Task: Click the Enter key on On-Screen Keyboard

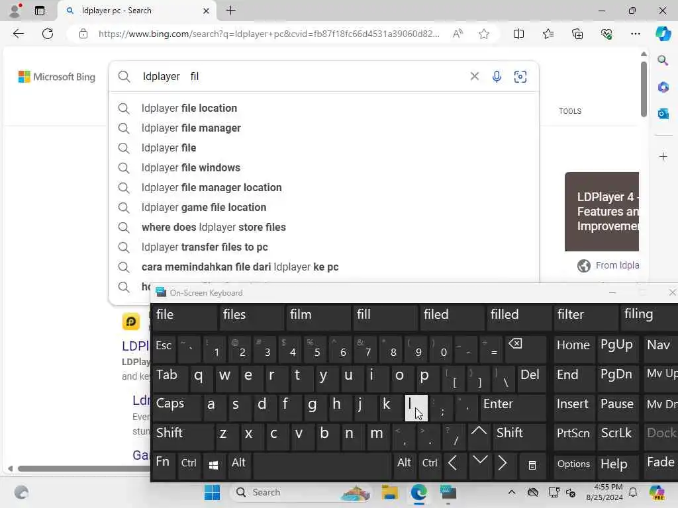Action: point(513,407)
